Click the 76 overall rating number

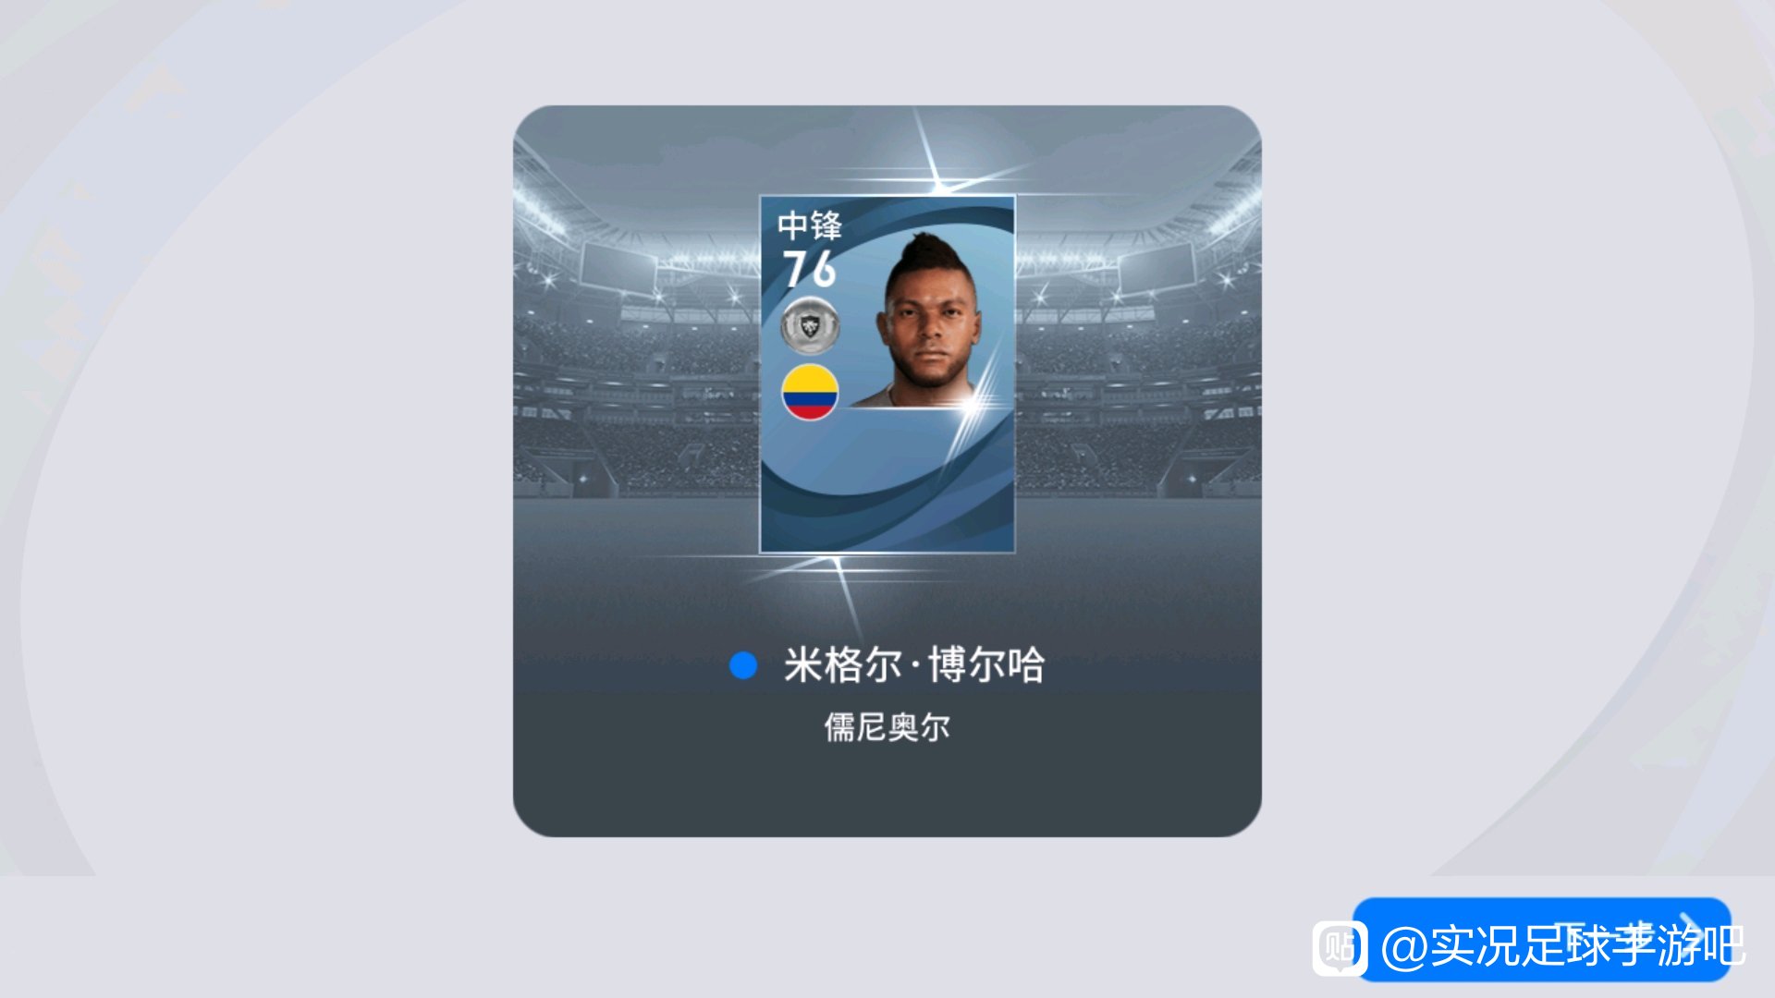tap(810, 269)
